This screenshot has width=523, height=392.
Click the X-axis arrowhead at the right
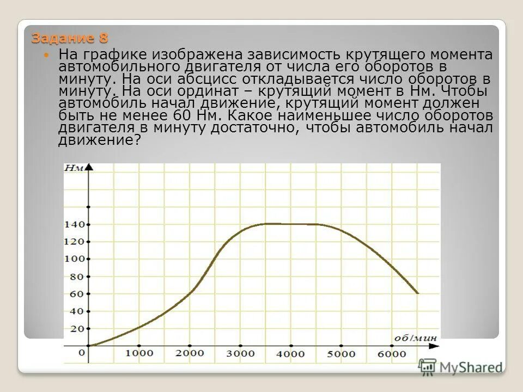(x=434, y=346)
